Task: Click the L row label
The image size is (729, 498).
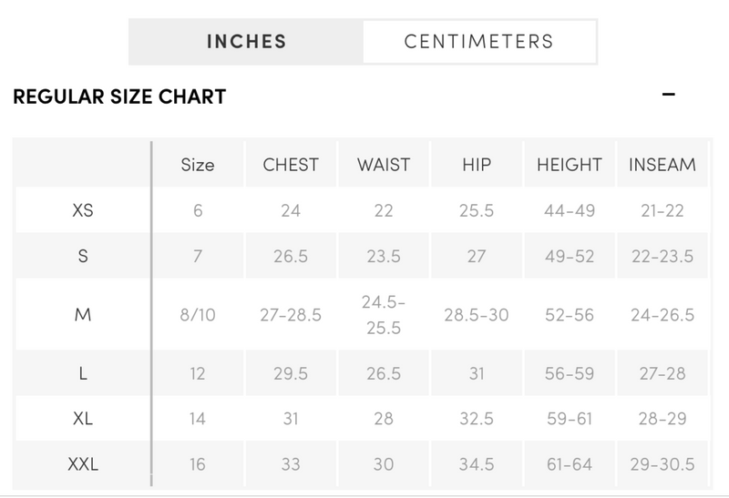Action: tap(83, 373)
